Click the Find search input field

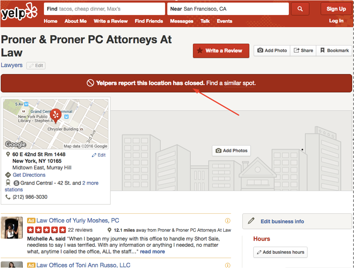point(104,9)
